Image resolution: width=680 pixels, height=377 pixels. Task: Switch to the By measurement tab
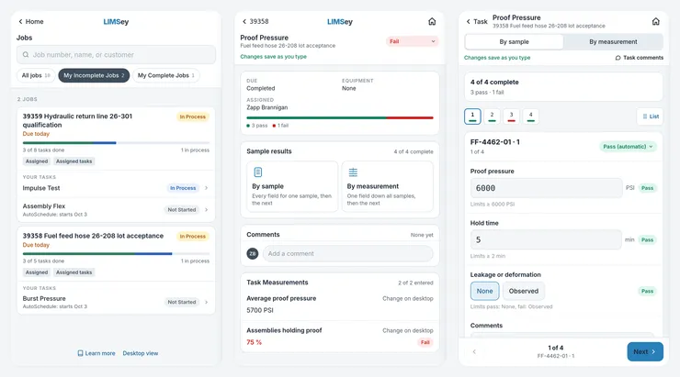pos(613,42)
